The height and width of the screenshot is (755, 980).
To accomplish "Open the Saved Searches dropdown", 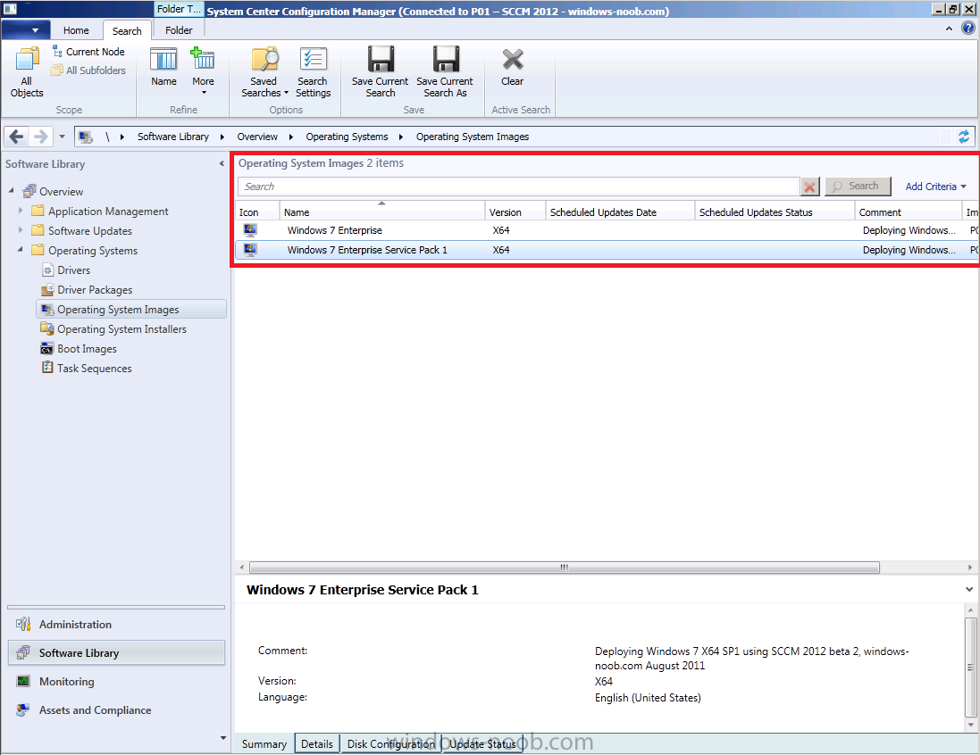I will [x=264, y=72].
